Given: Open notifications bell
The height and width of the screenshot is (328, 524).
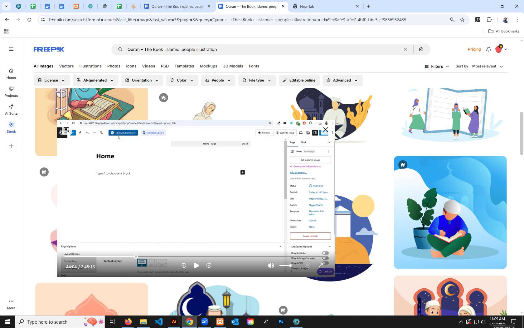Looking at the screenshot, I should [x=488, y=49].
